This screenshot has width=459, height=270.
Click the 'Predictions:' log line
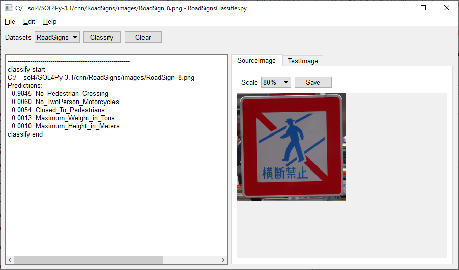[x=25, y=86]
